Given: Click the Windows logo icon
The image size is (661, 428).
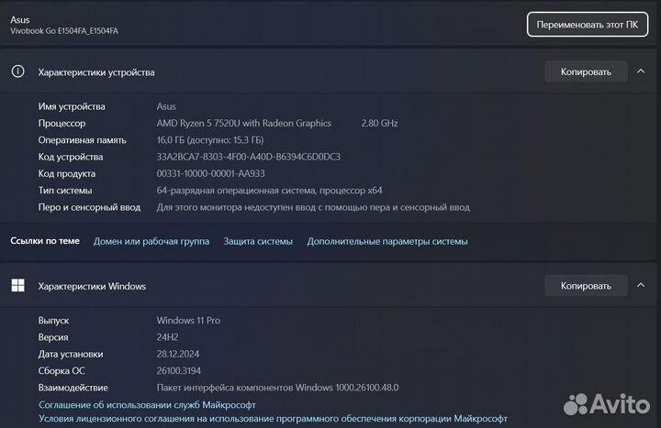Looking at the screenshot, I should click(x=17, y=285).
